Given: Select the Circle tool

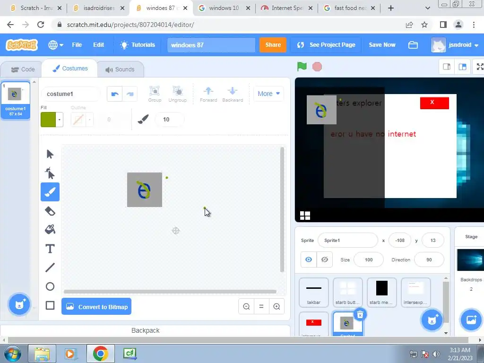Looking at the screenshot, I should pos(50,286).
